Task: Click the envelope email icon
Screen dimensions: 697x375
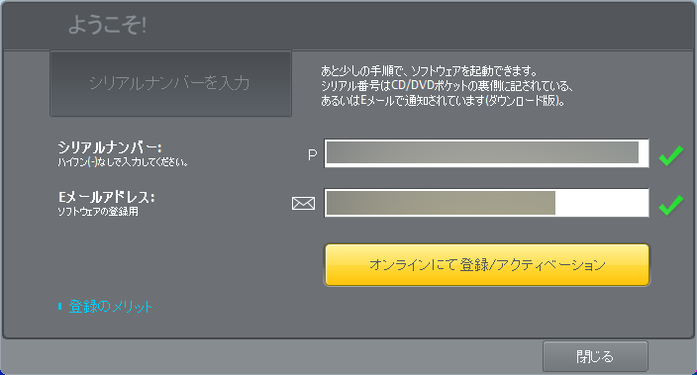Action: click(x=303, y=204)
